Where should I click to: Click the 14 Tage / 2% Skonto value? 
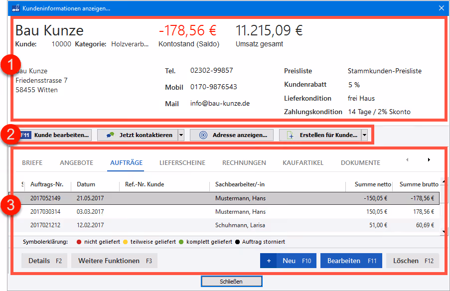click(x=379, y=112)
